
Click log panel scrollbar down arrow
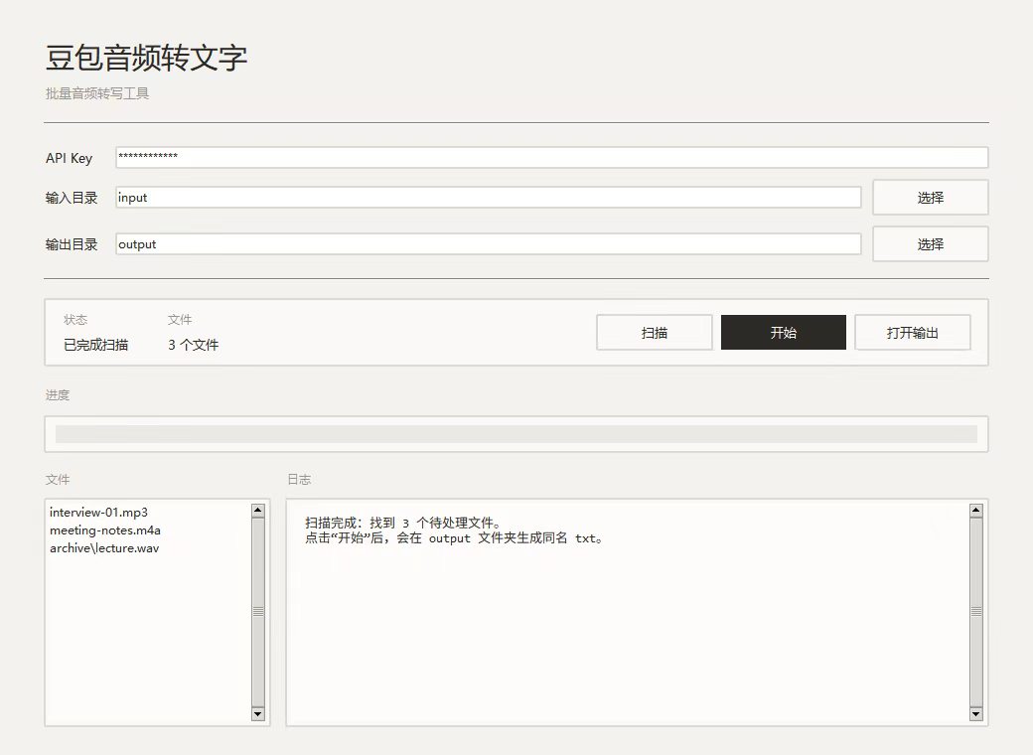pos(976,714)
